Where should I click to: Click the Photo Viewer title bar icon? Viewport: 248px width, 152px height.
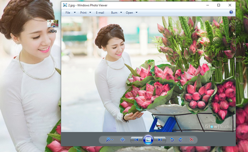point(65,5)
